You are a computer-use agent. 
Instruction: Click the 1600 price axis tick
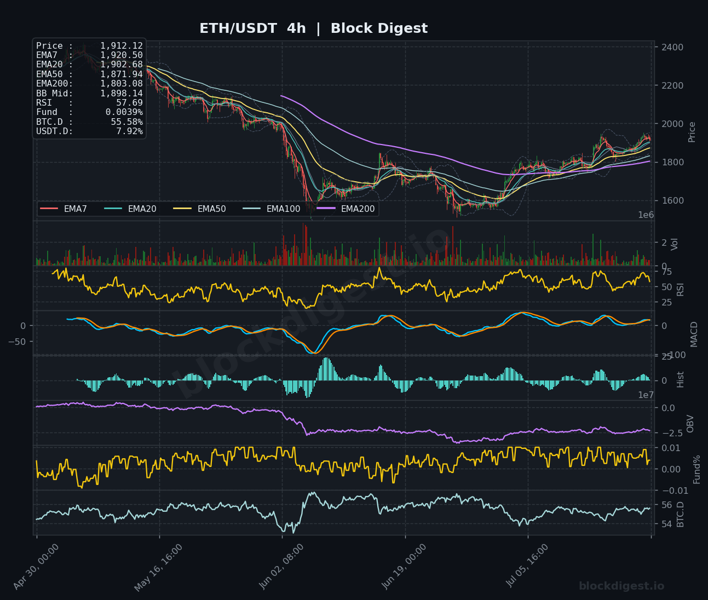[672, 200]
